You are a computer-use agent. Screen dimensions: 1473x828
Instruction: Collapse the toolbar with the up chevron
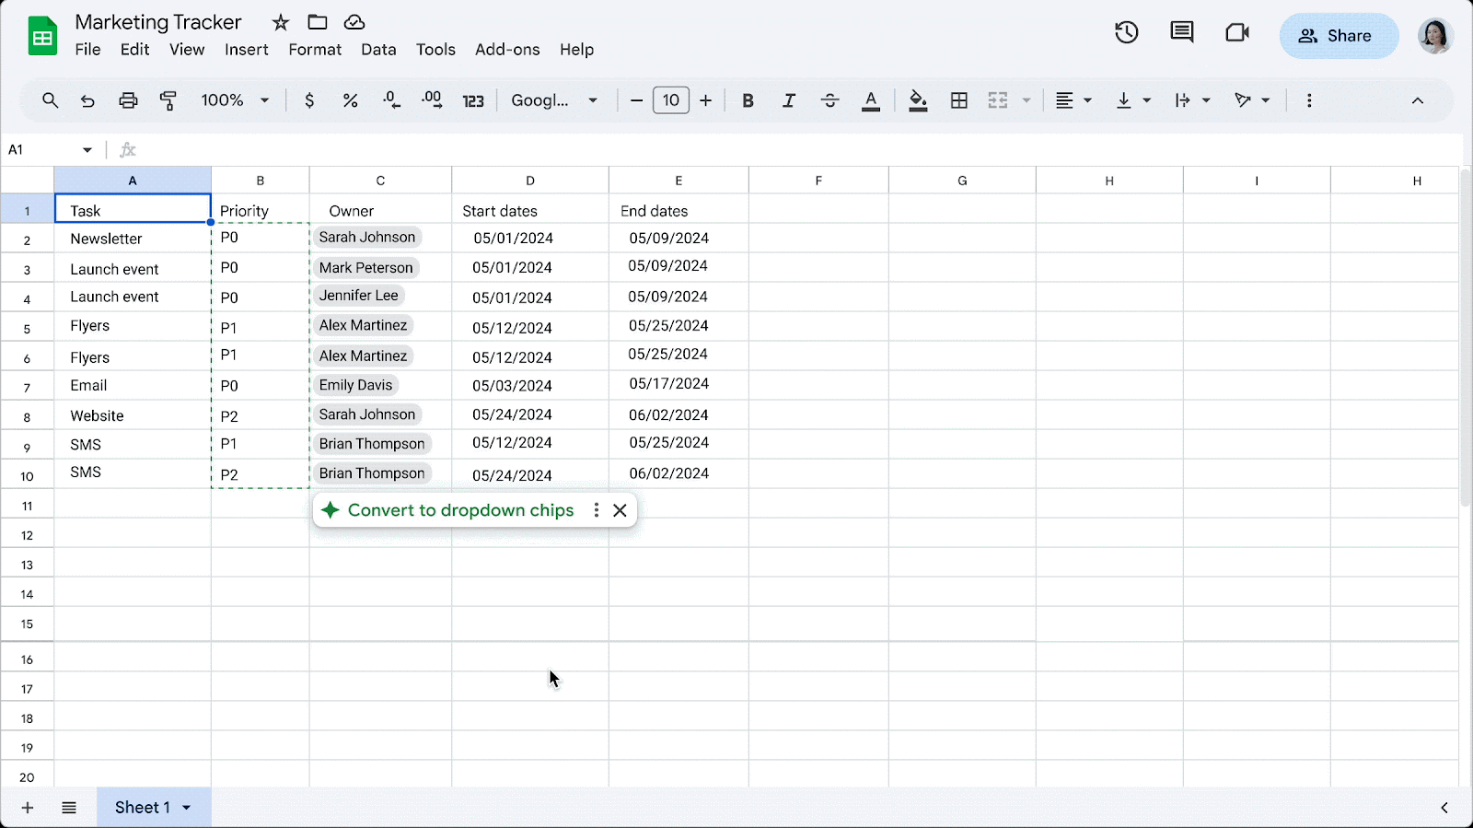click(x=1418, y=100)
